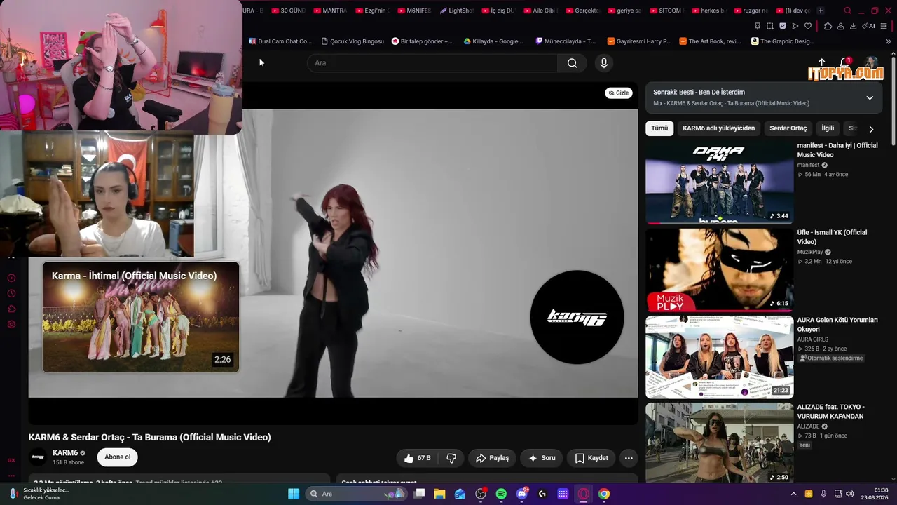
Task: Click the Soru ask button
Action: 542,458
